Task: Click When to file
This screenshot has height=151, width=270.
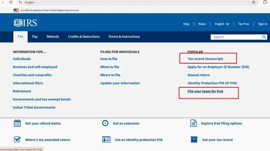Action: pos(110,67)
